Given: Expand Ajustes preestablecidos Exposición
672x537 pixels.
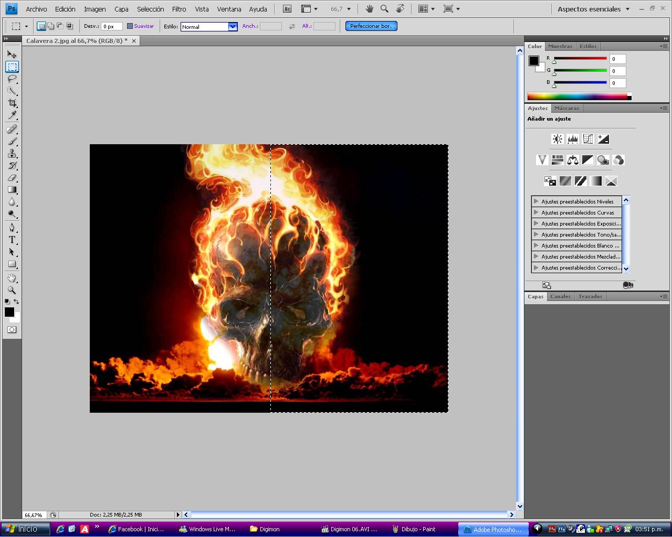Looking at the screenshot, I should (x=536, y=223).
